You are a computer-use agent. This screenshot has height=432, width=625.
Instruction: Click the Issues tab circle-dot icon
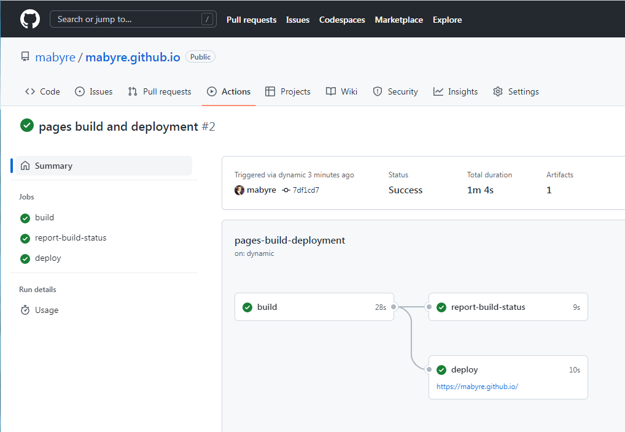80,91
